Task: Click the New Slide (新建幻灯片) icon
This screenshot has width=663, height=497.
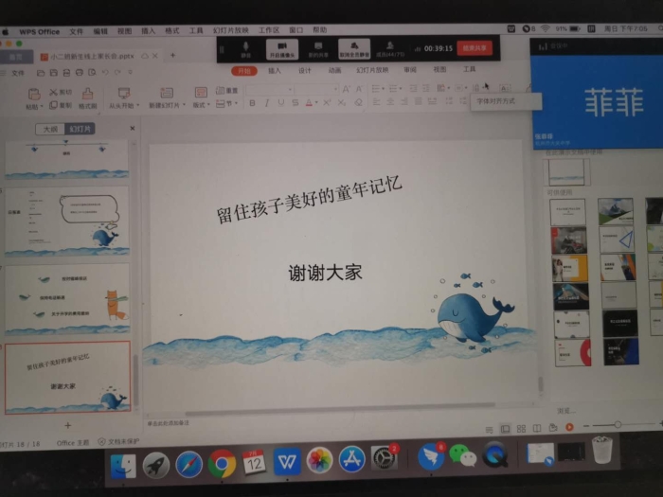Action: click(x=167, y=93)
